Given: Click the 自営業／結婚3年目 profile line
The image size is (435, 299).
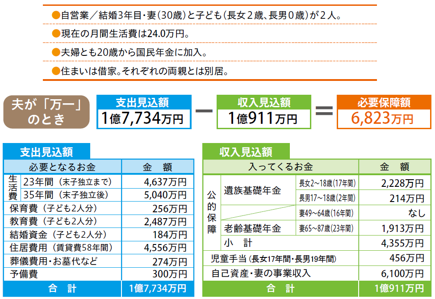Looking at the screenshot, I should [197, 15].
